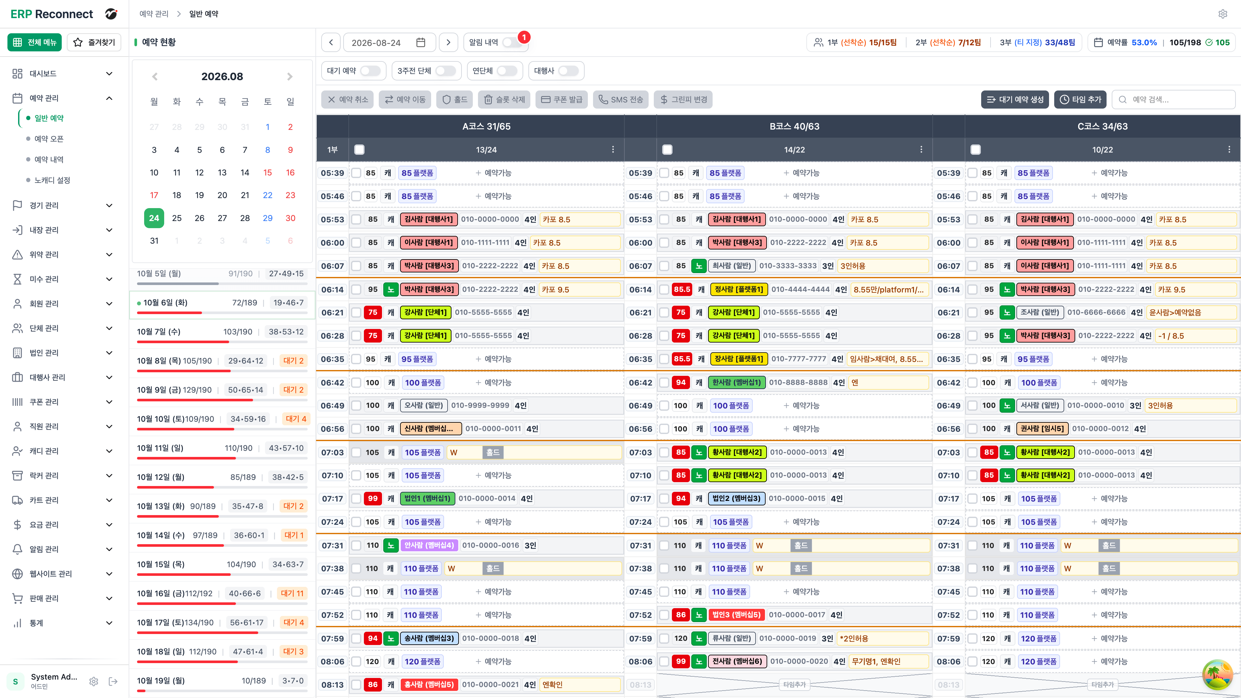Screen dimensions: 1241x698
Task: Check the B코스 select-all checkbox
Action: tap(667, 149)
